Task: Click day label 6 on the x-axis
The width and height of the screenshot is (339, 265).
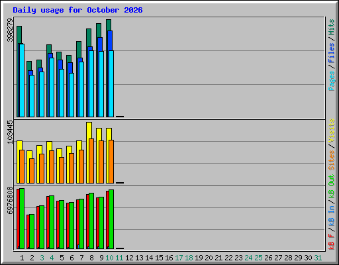Action: click(72, 258)
